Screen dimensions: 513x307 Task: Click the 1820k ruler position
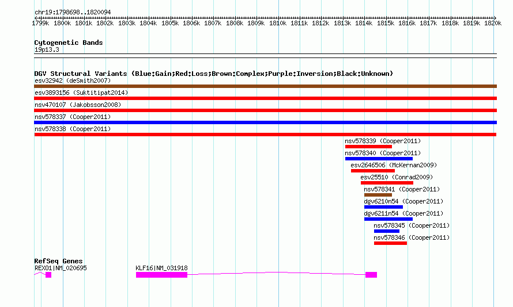[493, 23]
